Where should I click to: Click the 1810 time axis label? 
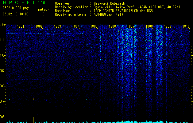tap(186, 26)
